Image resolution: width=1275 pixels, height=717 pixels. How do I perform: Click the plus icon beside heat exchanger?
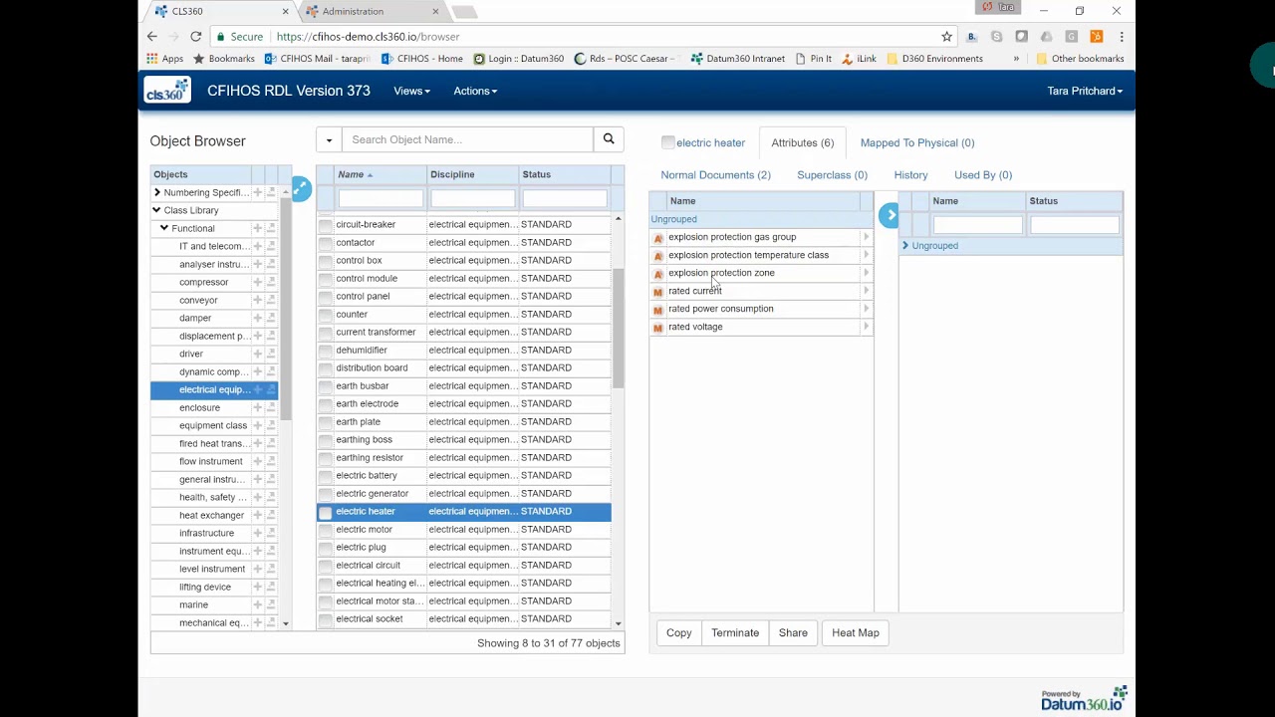click(x=257, y=515)
